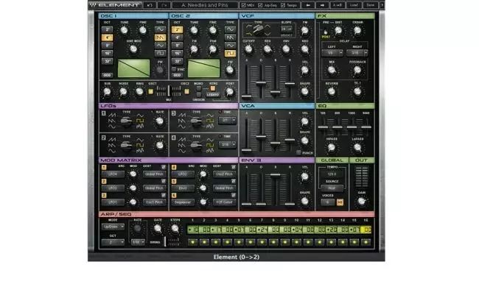479x284 pixels.
Task: Click the redo arrow in top bar
Action: (164, 5)
